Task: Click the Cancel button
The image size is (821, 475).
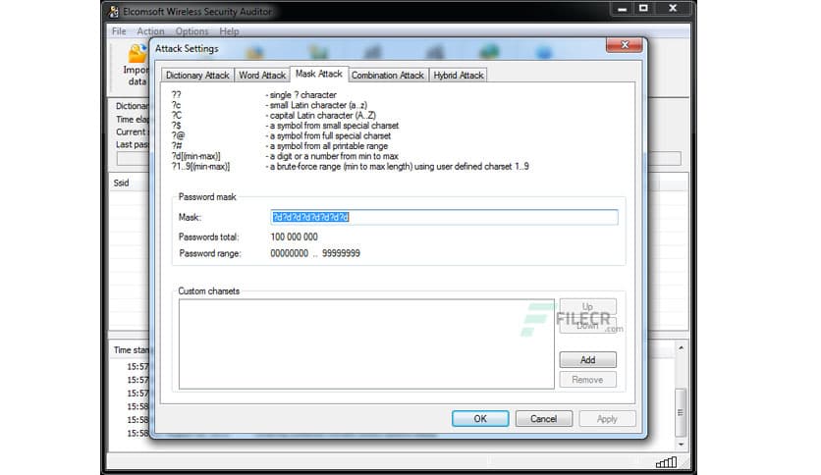Action: tap(543, 418)
